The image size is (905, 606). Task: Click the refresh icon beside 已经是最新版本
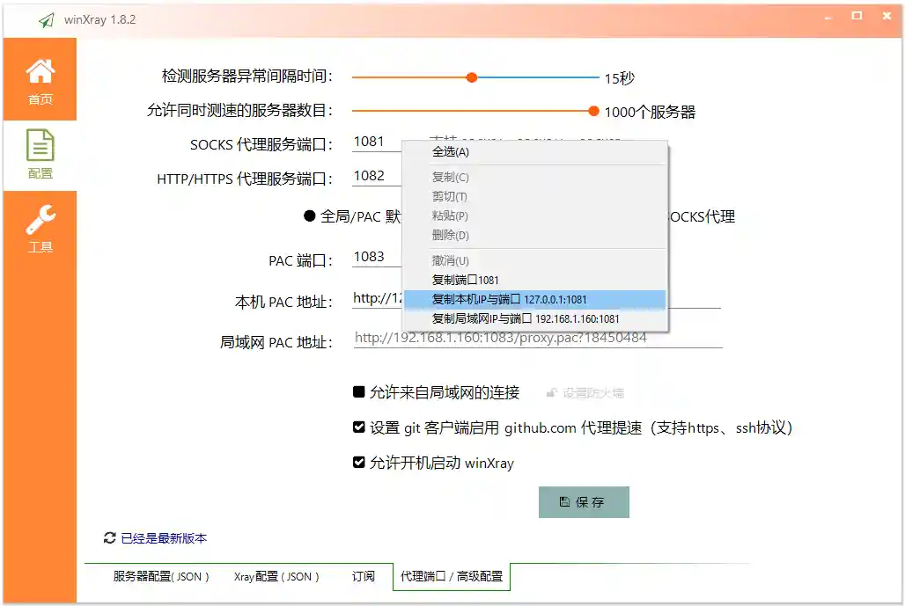click(x=109, y=538)
